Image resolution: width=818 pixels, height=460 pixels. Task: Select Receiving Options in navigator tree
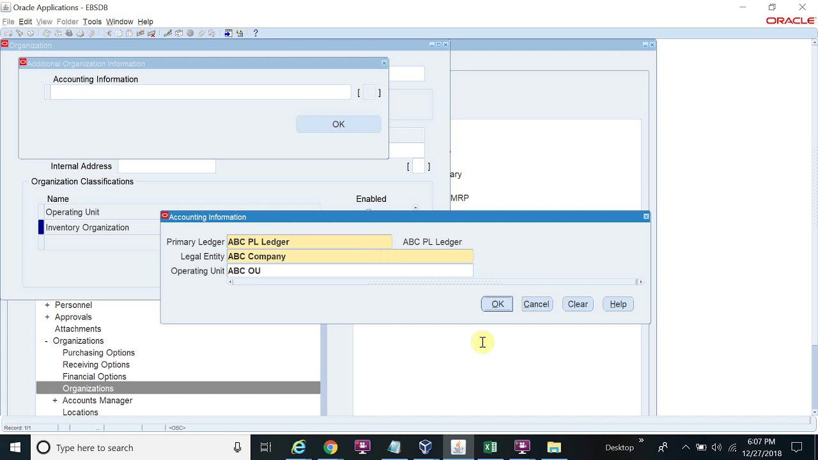click(x=96, y=365)
